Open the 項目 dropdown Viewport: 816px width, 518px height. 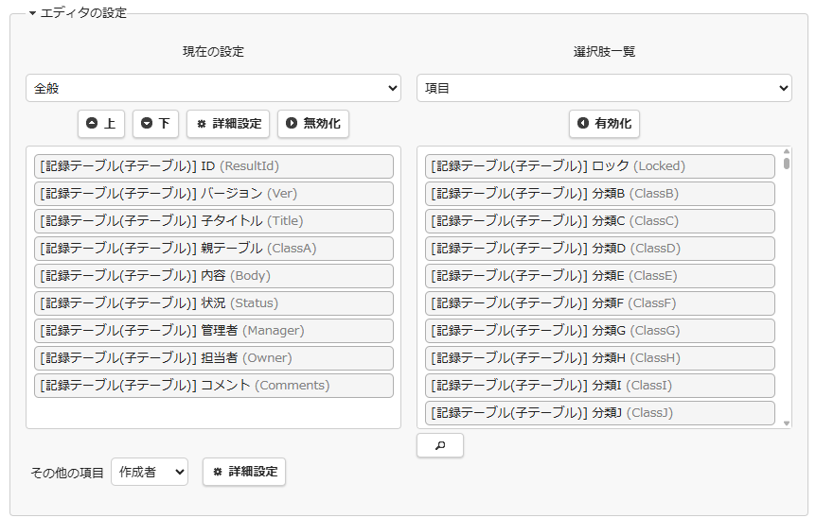[x=604, y=88]
